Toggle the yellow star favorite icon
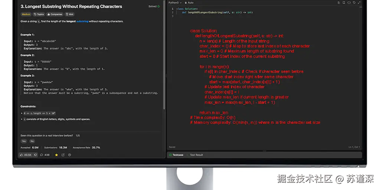Screen dimensions: 380x190 pos(56,155)
